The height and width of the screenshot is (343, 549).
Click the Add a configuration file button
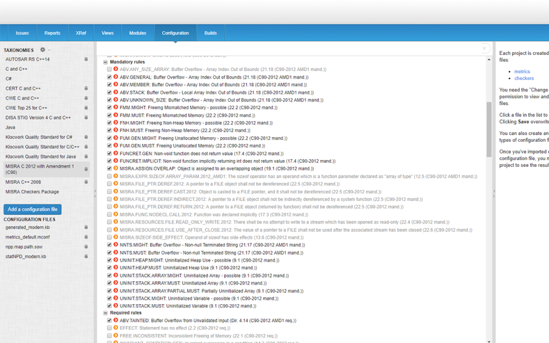(32, 209)
